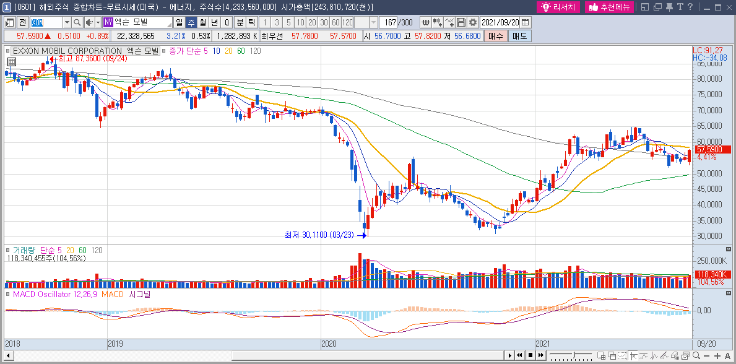Click the chart grid layout icon bottom

[601, 355]
